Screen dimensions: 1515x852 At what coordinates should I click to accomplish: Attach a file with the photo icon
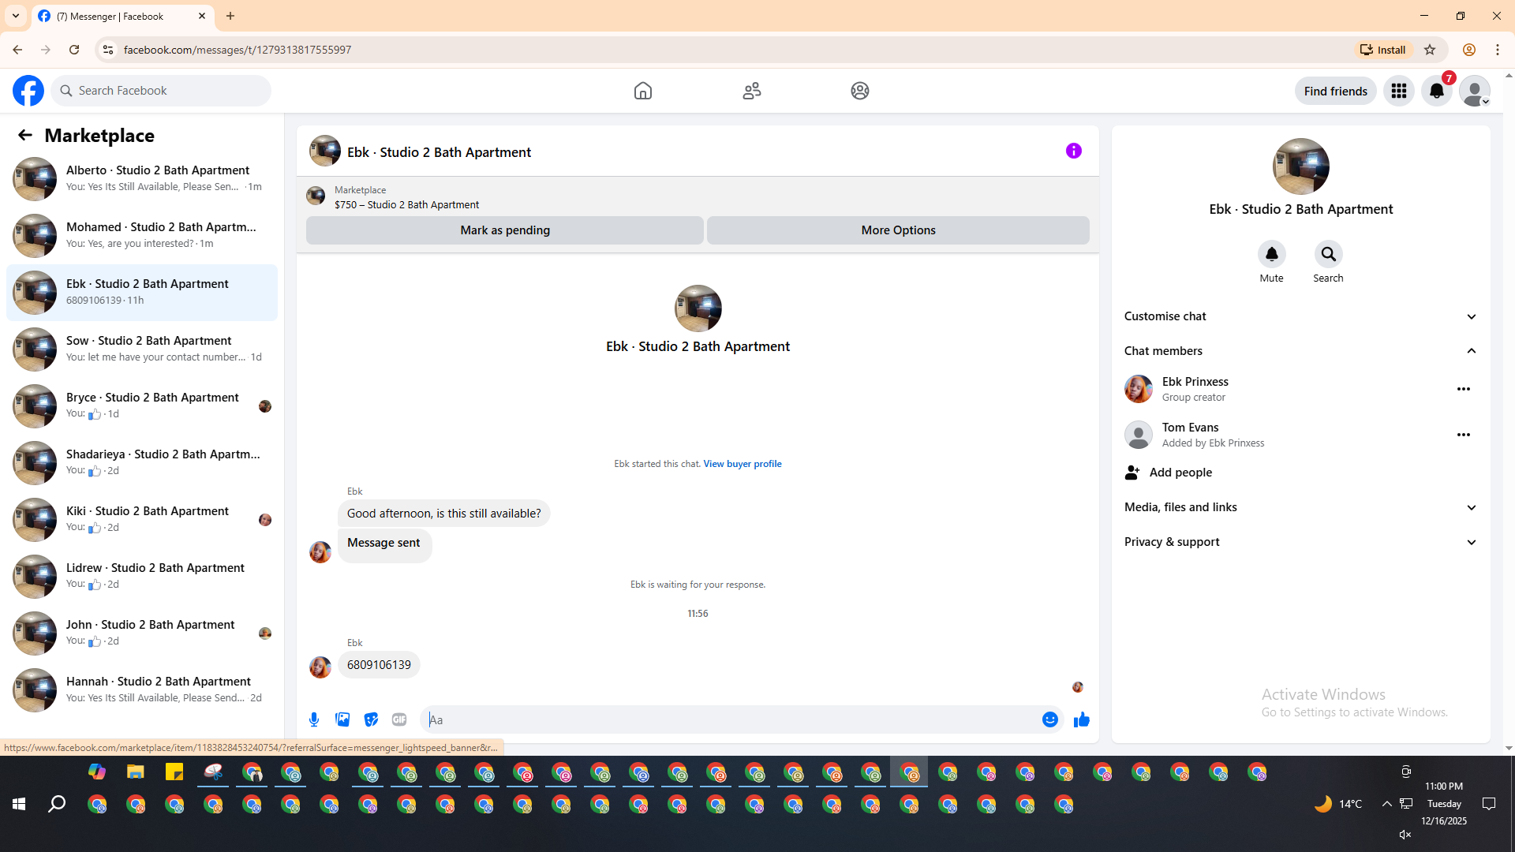click(x=342, y=719)
